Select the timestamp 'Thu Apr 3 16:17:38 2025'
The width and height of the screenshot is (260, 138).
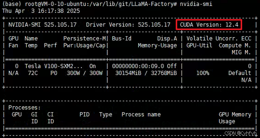tap(41, 11)
